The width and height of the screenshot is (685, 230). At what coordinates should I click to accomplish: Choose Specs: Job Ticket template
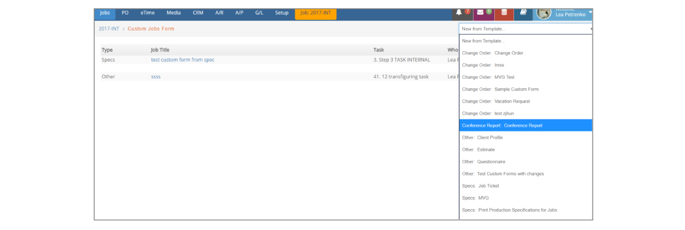point(526,186)
